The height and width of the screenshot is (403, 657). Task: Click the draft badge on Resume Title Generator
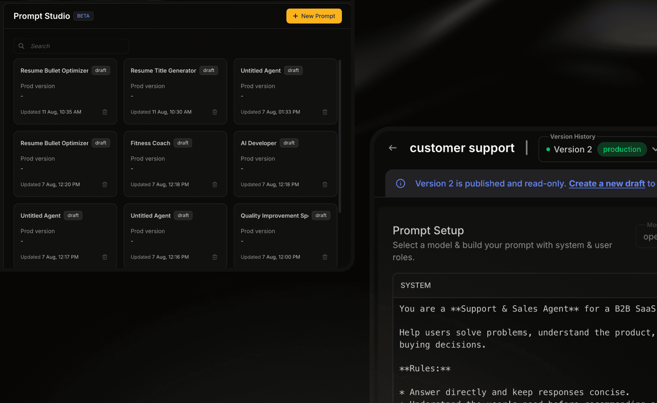[209, 71]
